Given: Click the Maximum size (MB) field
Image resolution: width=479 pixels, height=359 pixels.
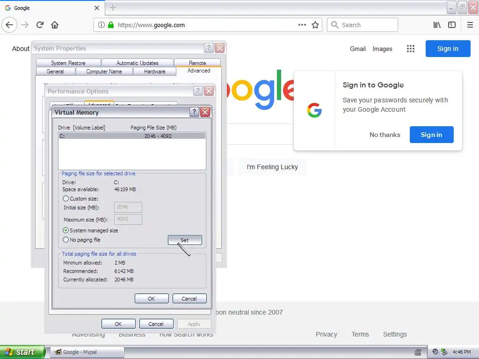Looking at the screenshot, I should [128, 219].
